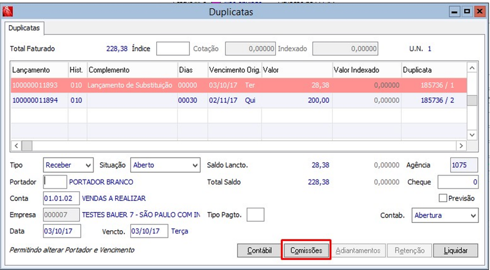The height and width of the screenshot is (270, 490).
Task: Close the Duplicatas window
Action: (x=480, y=12)
